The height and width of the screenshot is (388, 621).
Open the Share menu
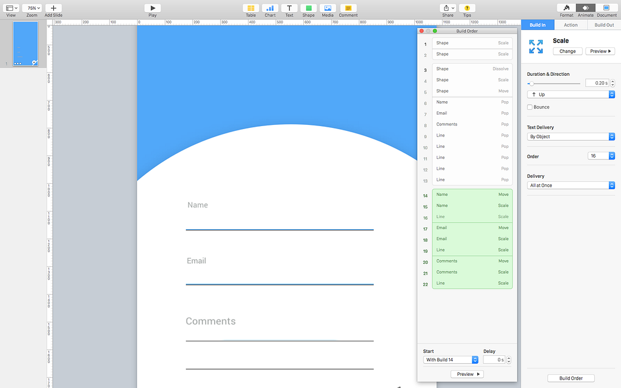[448, 8]
